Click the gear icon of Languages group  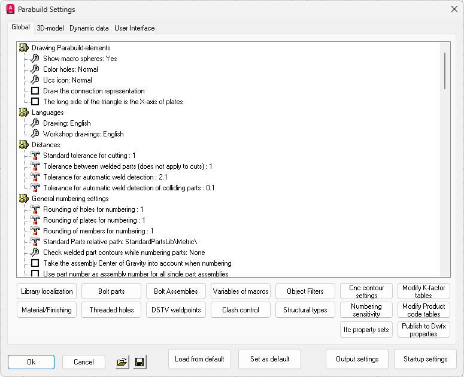coord(24,113)
